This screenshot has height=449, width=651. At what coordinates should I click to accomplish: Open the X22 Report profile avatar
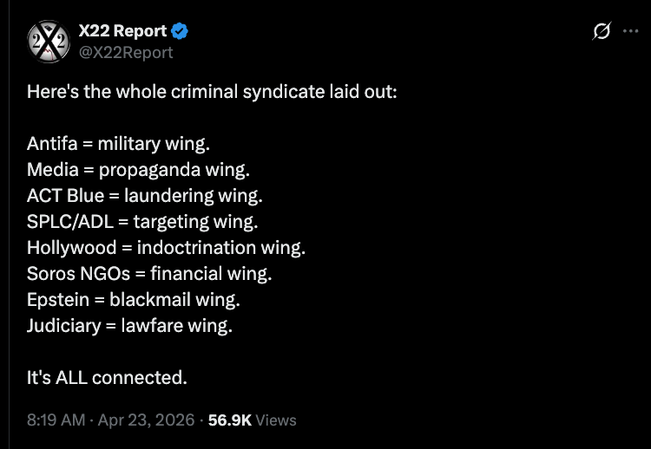[48, 42]
